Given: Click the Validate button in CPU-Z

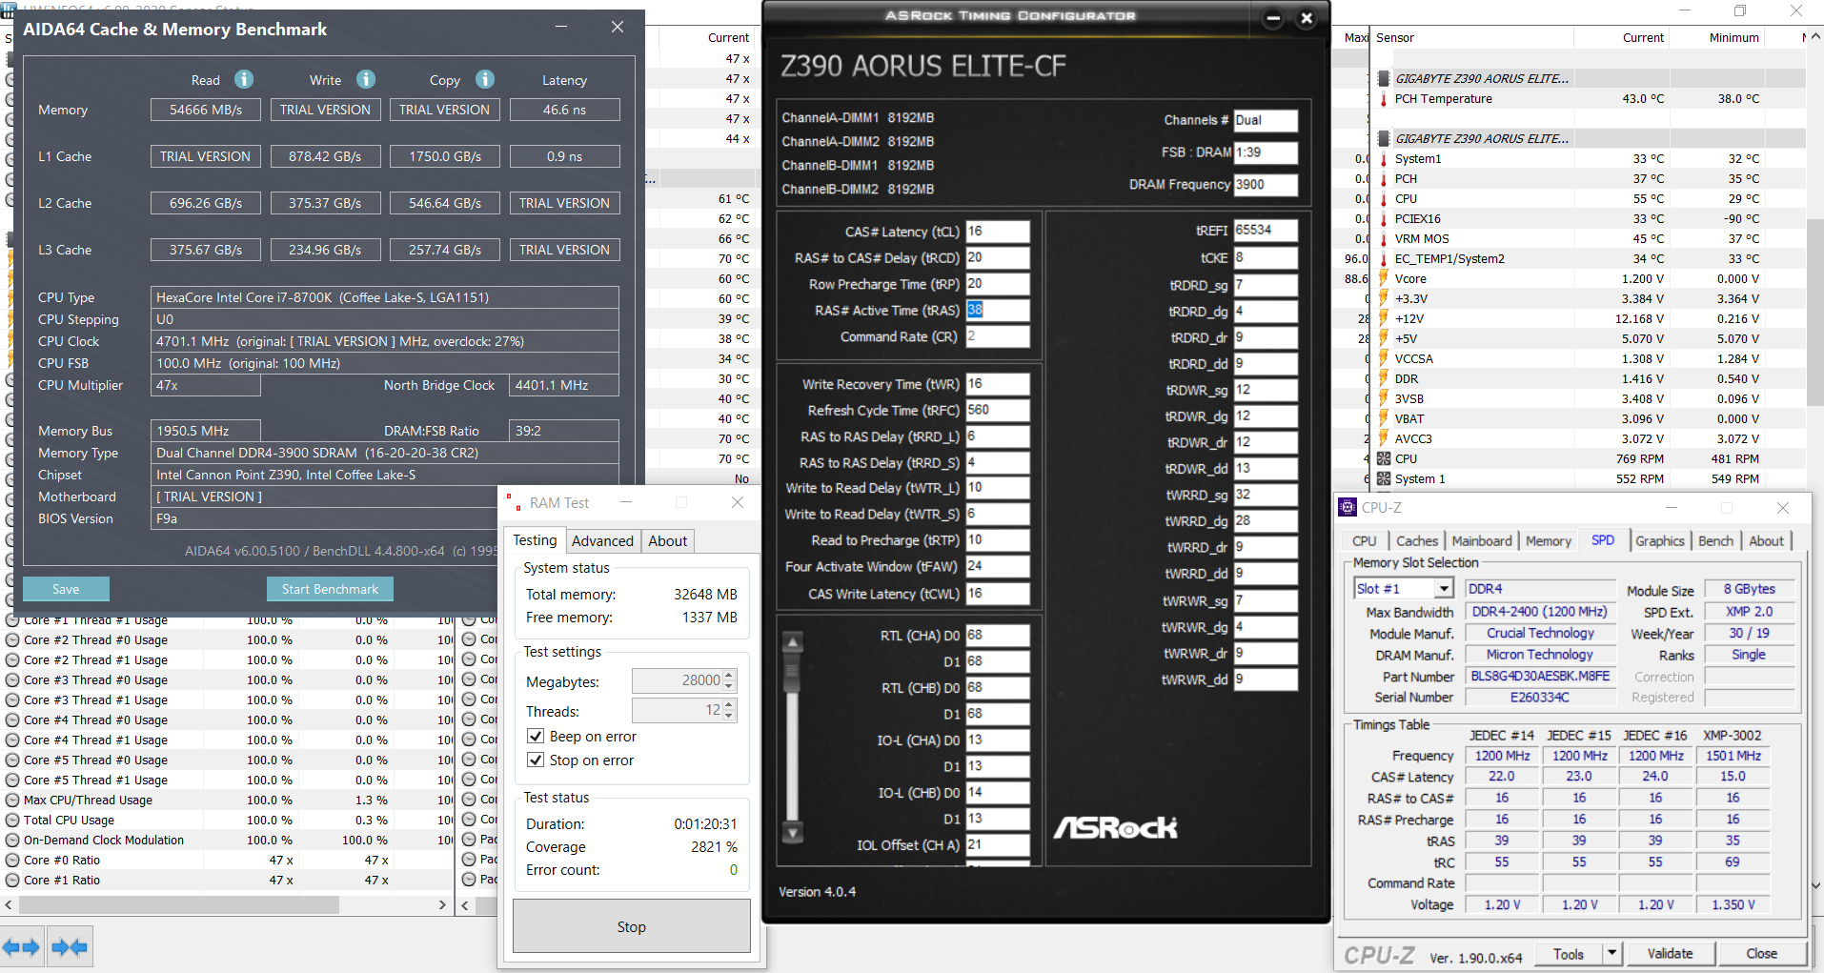Looking at the screenshot, I should point(1670,954).
